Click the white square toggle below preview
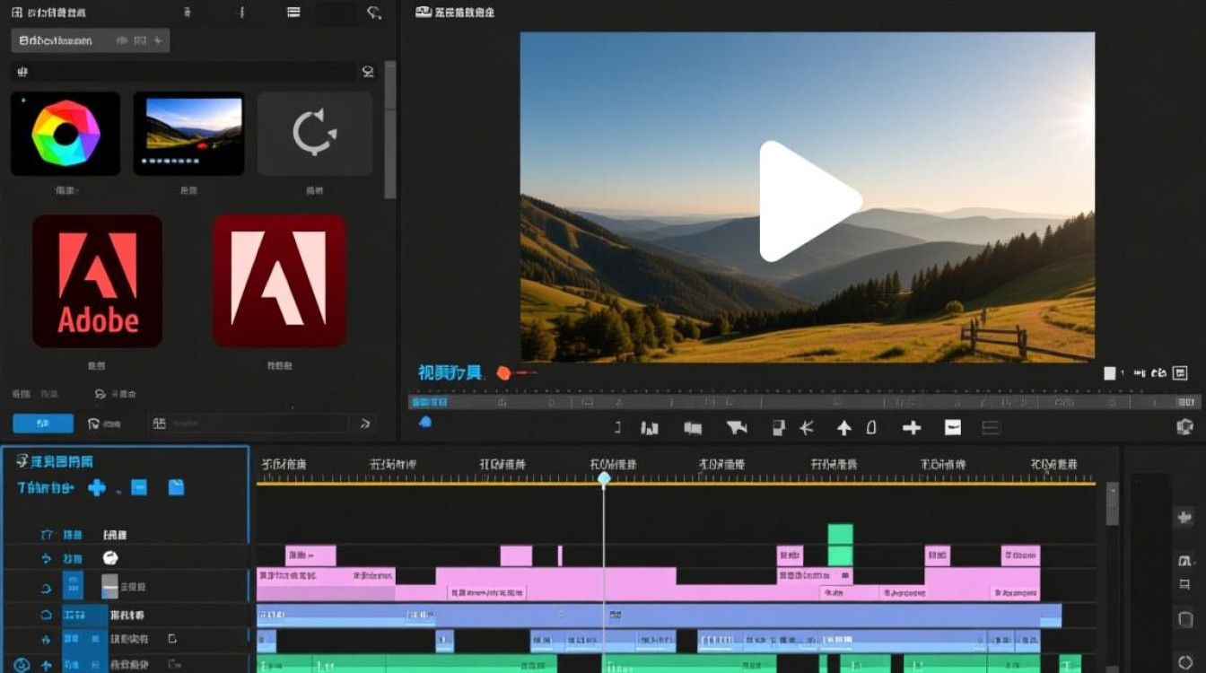1206x673 pixels. (x=1109, y=372)
